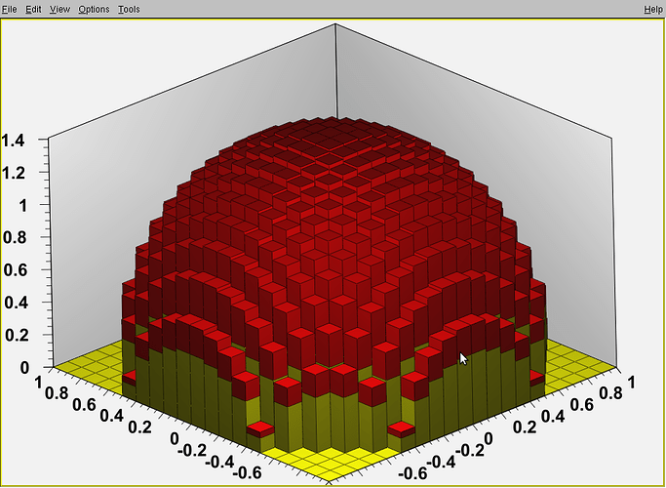Click the 1.2 label on vertical axis
Viewport: 666px width, 488px height.
[14, 173]
